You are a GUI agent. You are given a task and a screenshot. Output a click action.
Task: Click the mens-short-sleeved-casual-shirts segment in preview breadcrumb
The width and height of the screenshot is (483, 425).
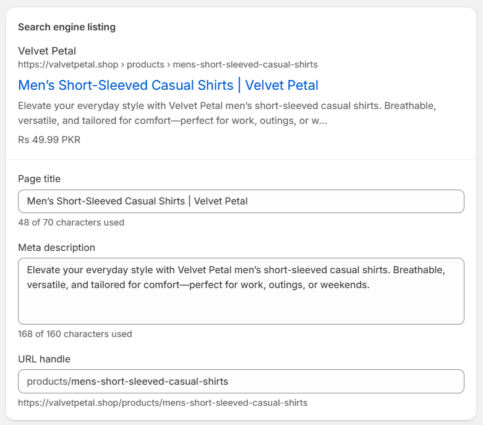(x=245, y=64)
